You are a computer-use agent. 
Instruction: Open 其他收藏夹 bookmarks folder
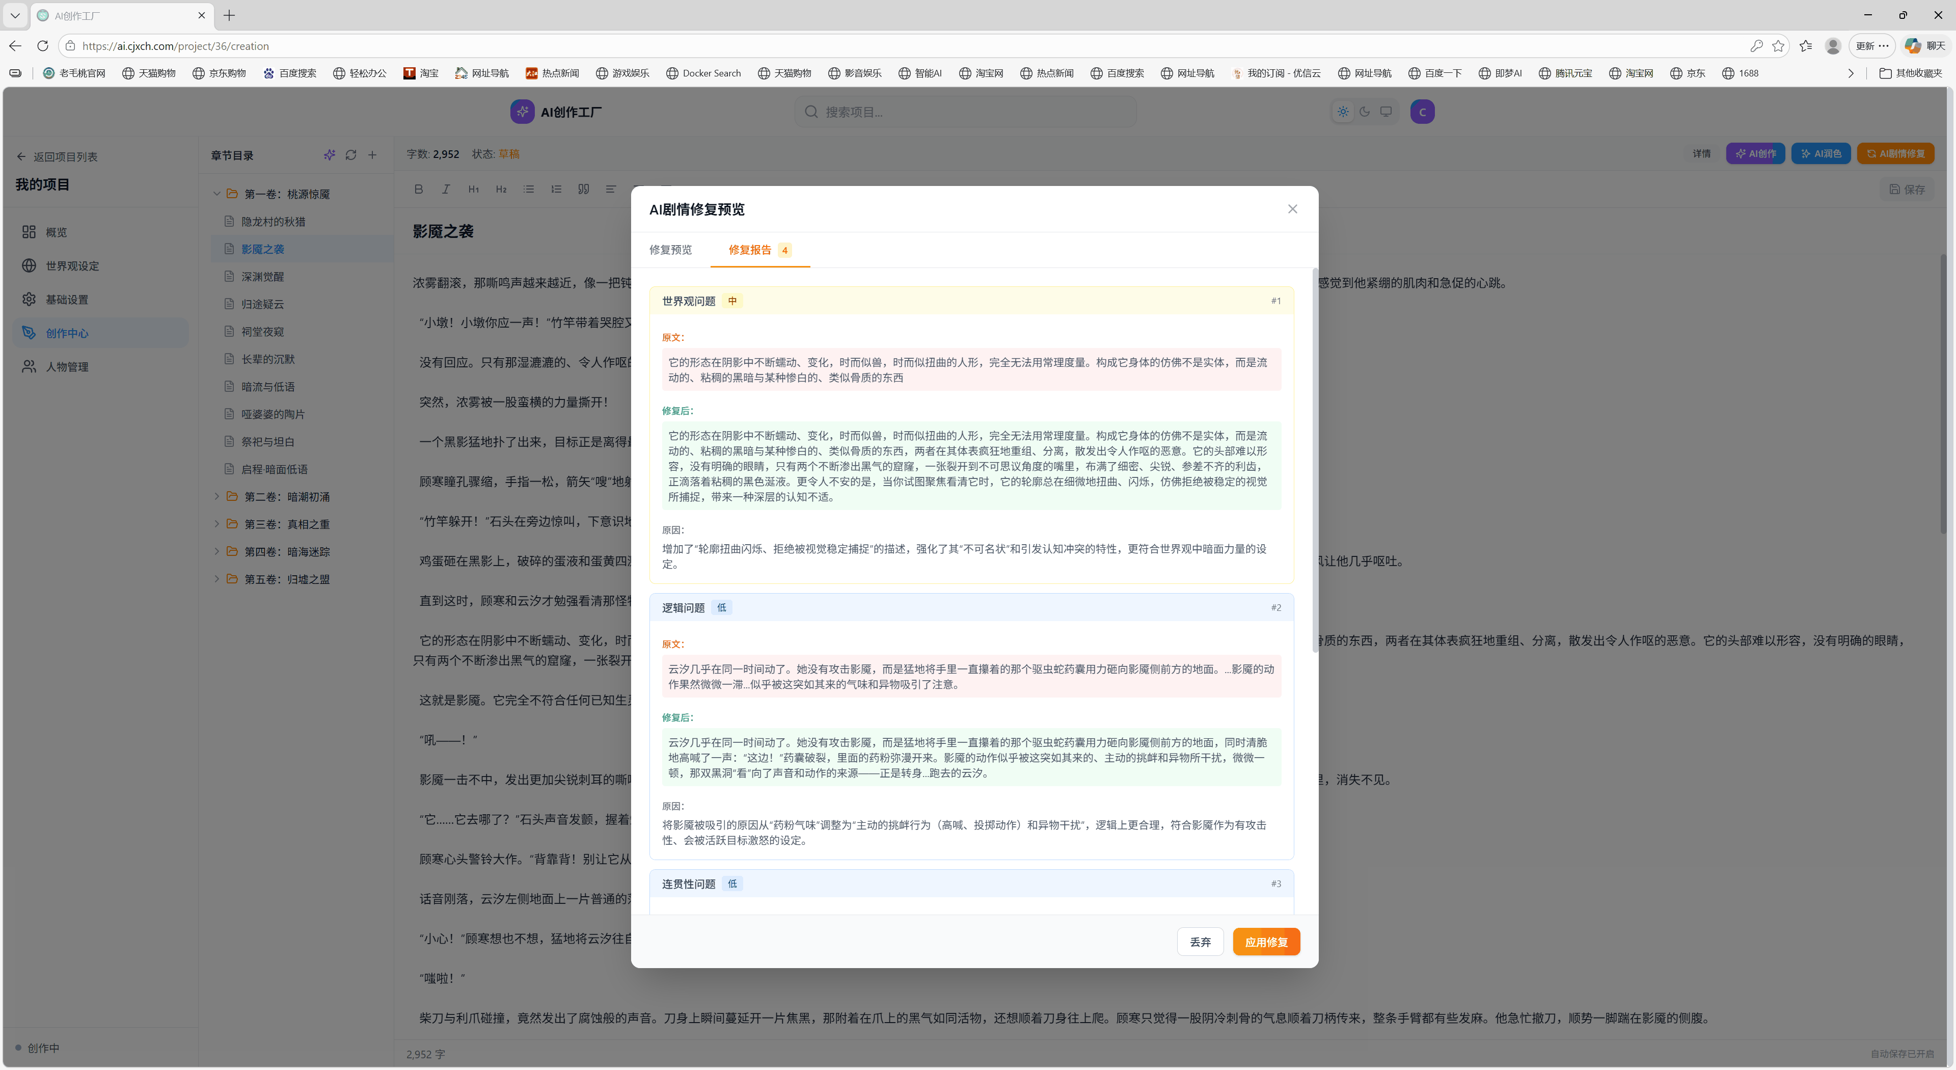[x=1911, y=73]
